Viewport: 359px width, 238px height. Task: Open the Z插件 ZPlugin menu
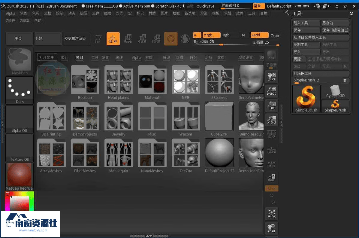11,20
